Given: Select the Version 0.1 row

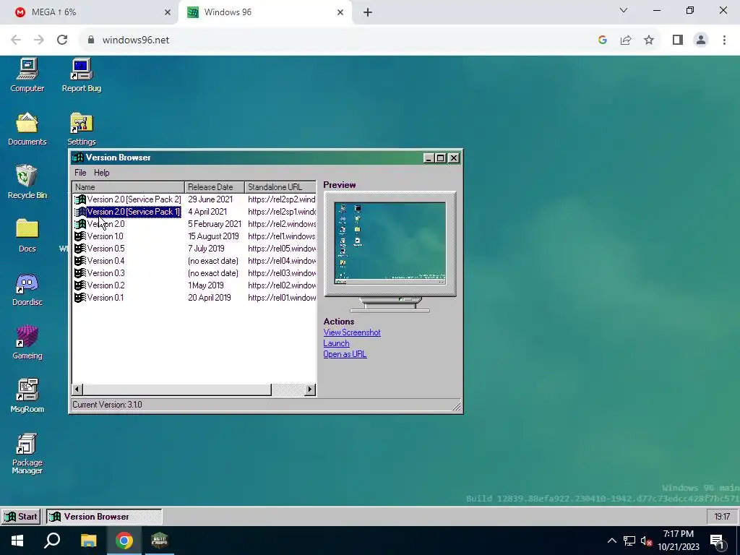Looking at the screenshot, I should (194, 297).
